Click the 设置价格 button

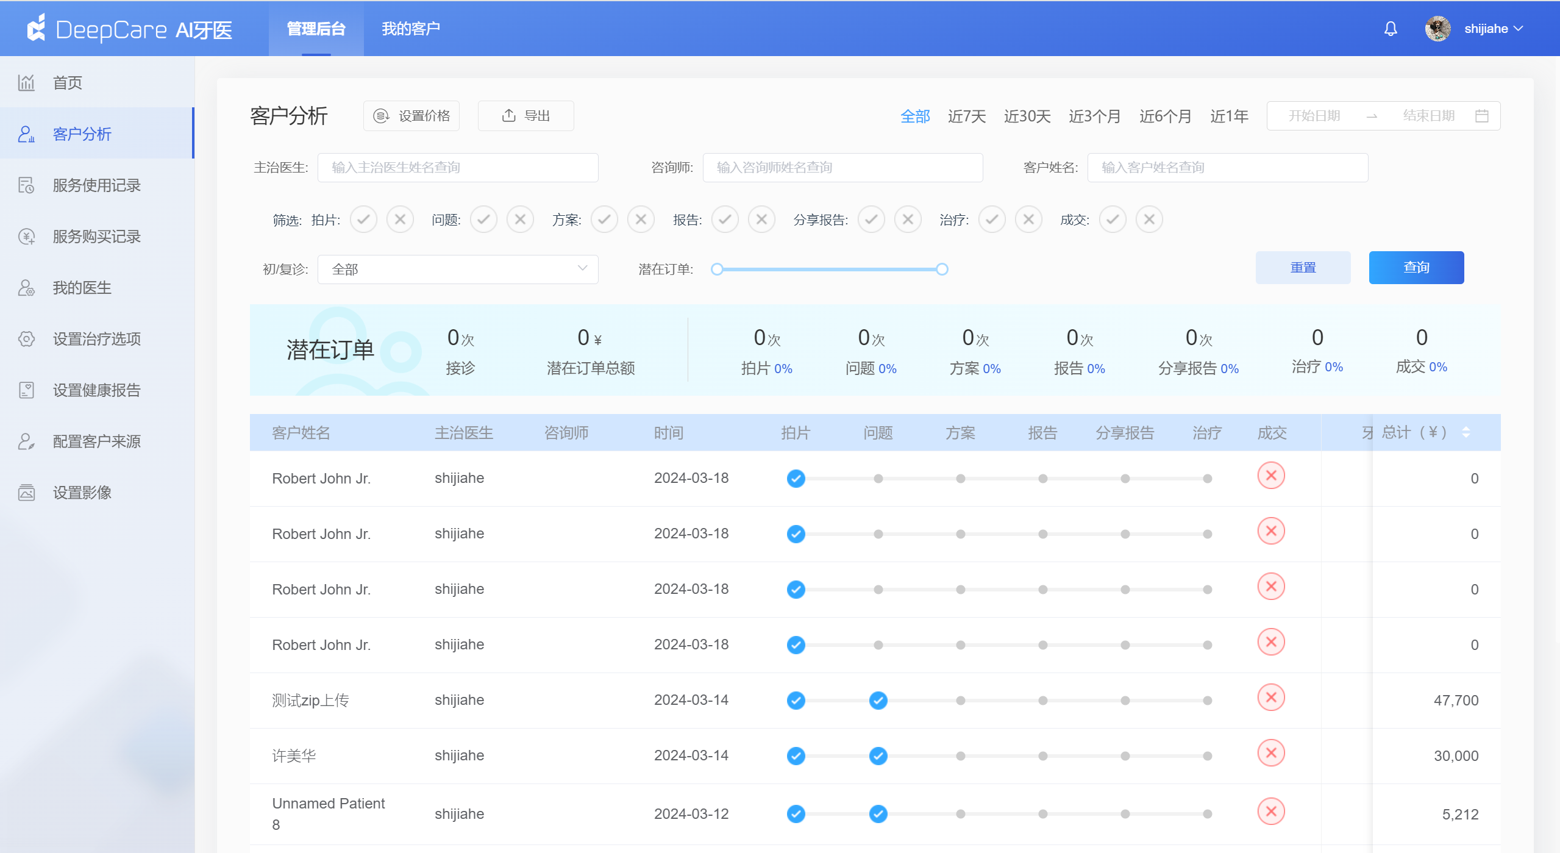(x=411, y=116)
